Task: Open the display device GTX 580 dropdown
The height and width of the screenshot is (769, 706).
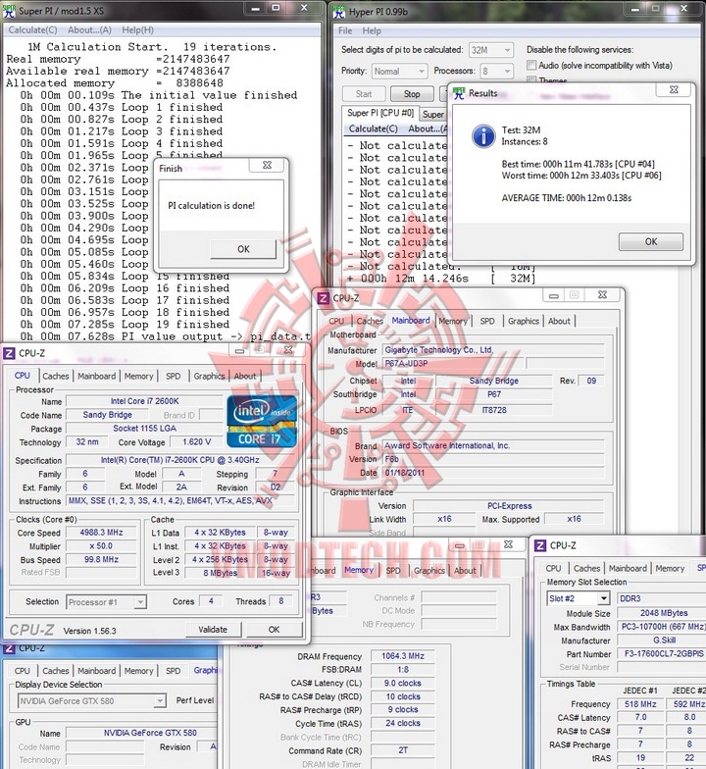Action: tap(92, 701)
